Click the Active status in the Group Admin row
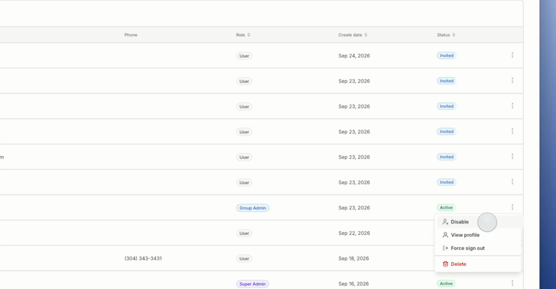Viewport: 556px width, 289px height. (x=446, y=207)
